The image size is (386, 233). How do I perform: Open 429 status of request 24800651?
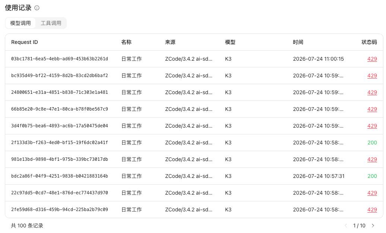(372, 92)
